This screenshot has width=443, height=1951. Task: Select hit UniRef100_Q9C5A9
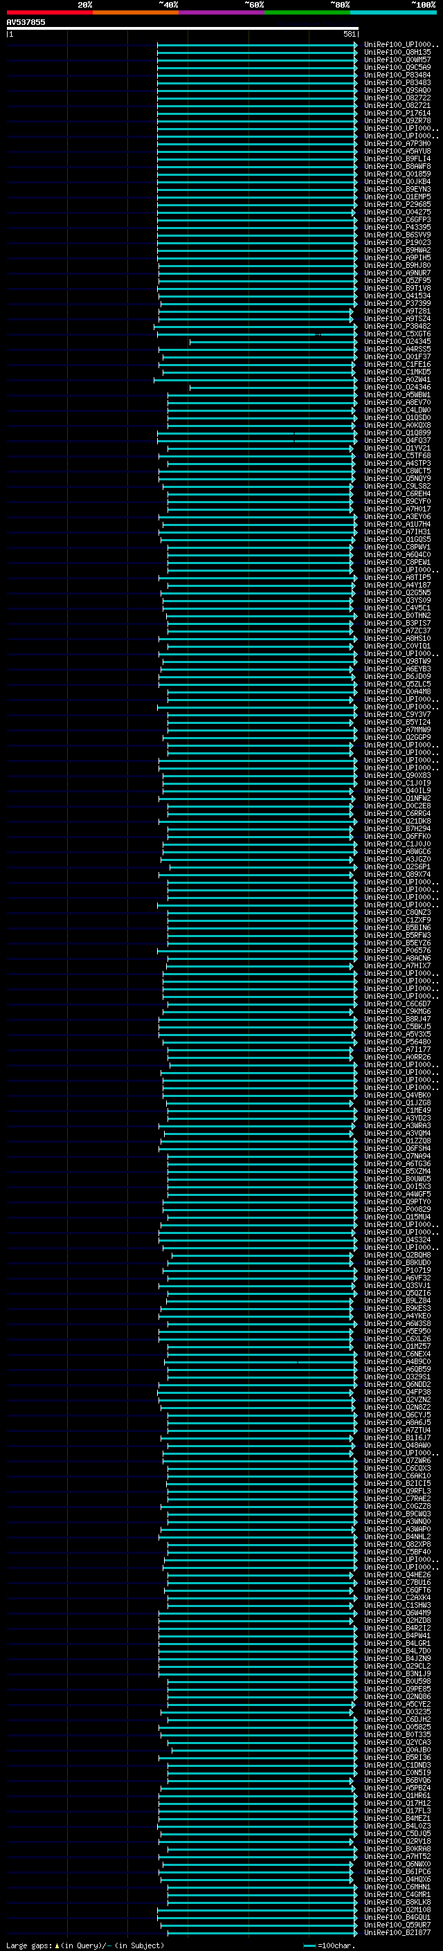[397, 68]
